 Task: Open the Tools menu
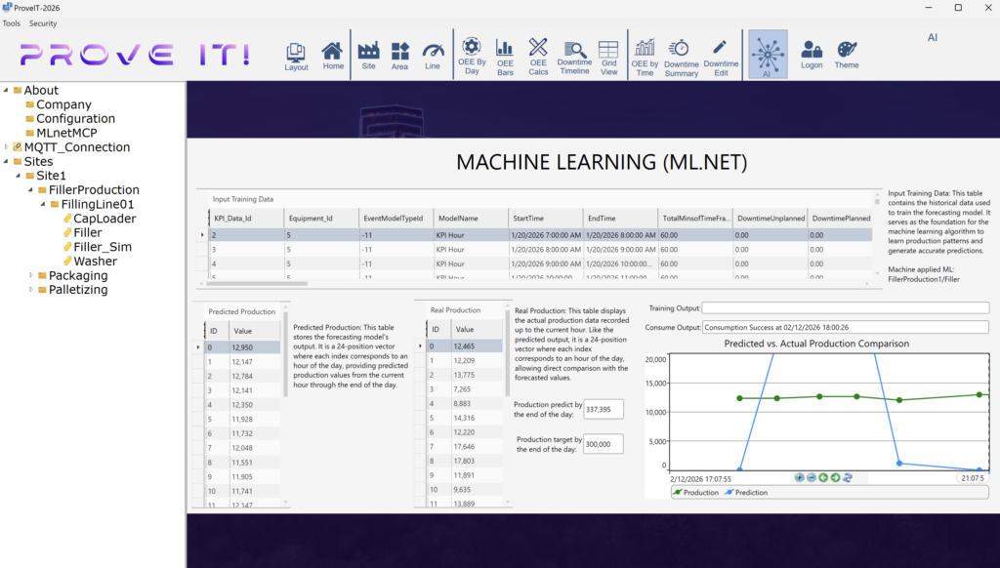tap(12, 22)
